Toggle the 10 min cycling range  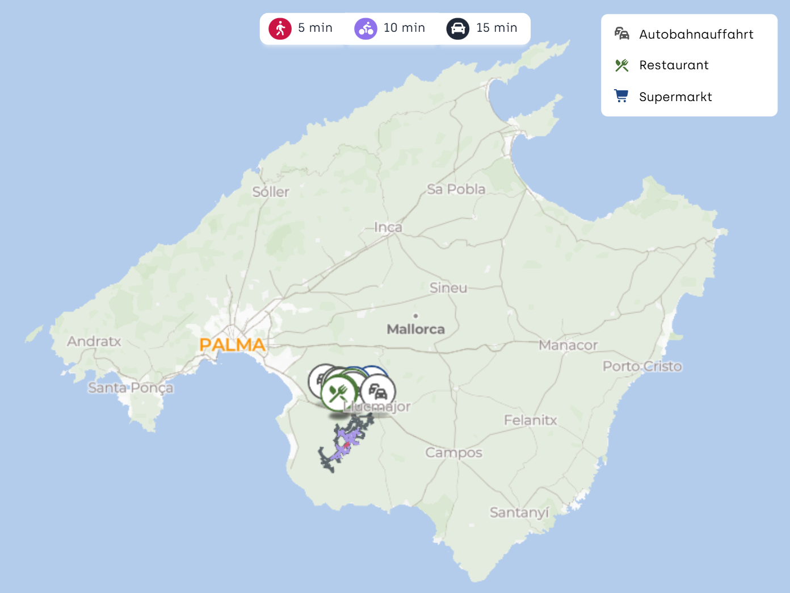pyautogui.click(x=404, y=28)
